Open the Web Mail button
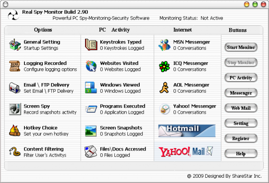 point(241,108)
